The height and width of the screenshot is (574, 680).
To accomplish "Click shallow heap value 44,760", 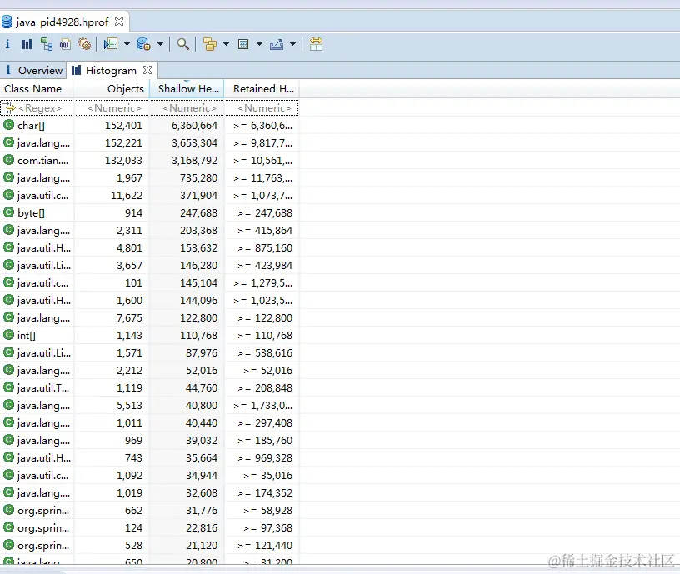I will click(202, 387).
